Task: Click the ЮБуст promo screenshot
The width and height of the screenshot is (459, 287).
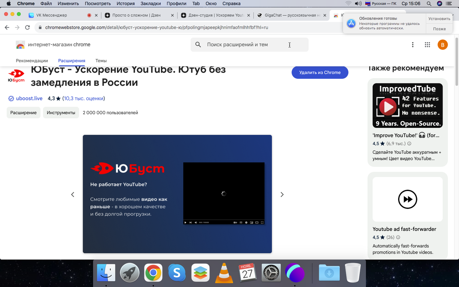Action: click(177, 194)
